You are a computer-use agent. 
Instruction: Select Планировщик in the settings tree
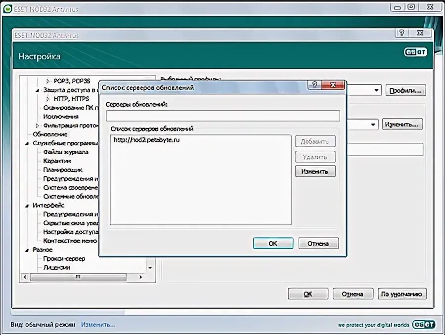(63, 170)
